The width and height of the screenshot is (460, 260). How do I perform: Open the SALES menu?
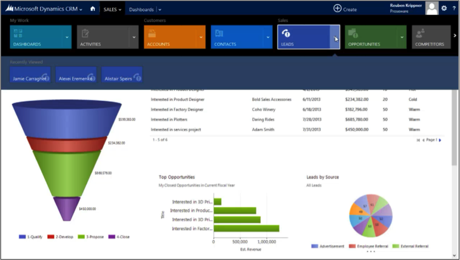pyautogui.click(x=112, y=9)
